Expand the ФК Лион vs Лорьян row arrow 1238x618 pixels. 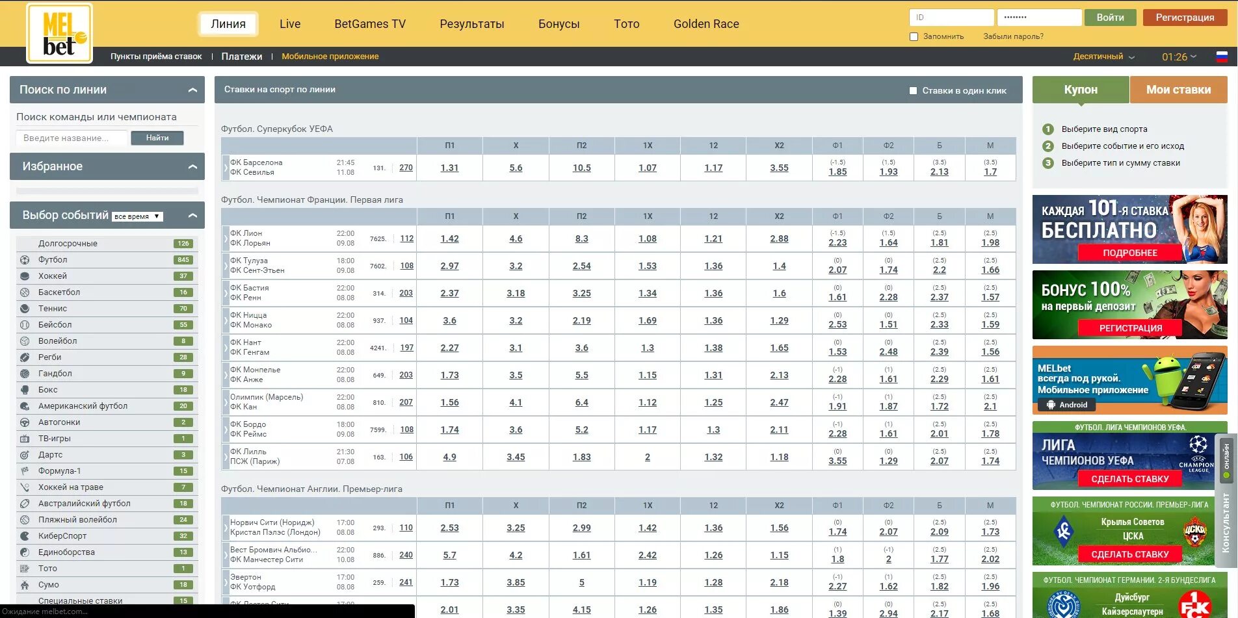pyautogui.click(x=226, y=238)
